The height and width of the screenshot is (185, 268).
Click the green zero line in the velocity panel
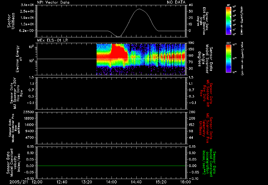[111, 166]
